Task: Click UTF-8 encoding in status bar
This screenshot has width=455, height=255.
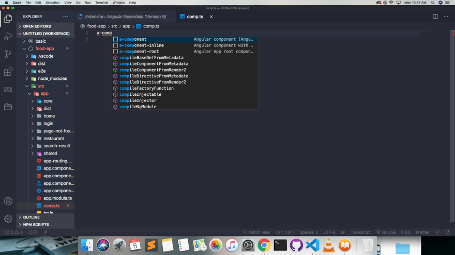Action: pos(329,232)
